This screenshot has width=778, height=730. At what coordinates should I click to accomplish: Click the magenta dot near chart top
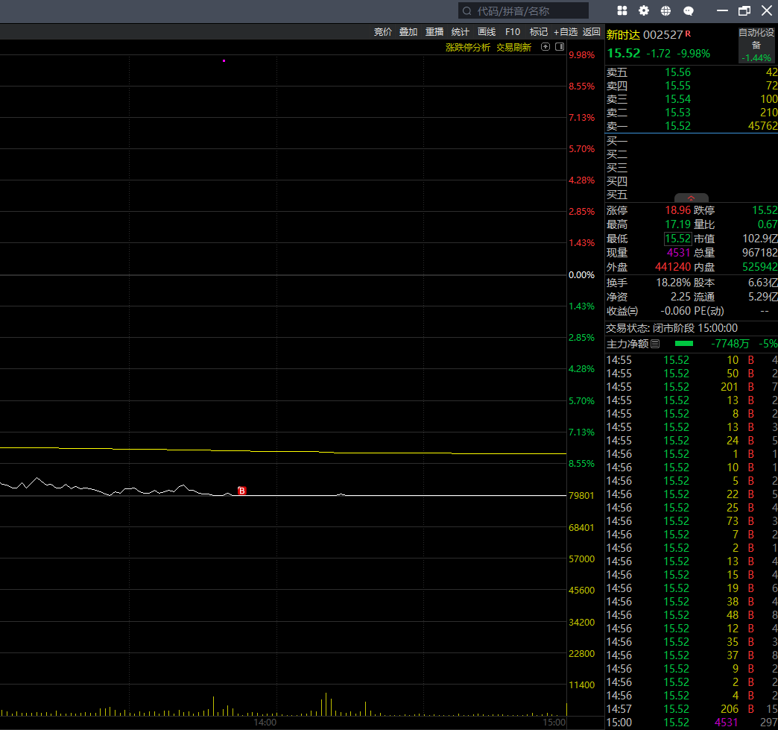(x=224, y=60)
